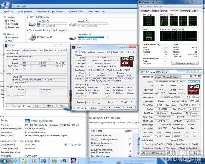Open the Computer address bar arrow
This screenshot has height=164, width=205.
[x=28, y=6]
